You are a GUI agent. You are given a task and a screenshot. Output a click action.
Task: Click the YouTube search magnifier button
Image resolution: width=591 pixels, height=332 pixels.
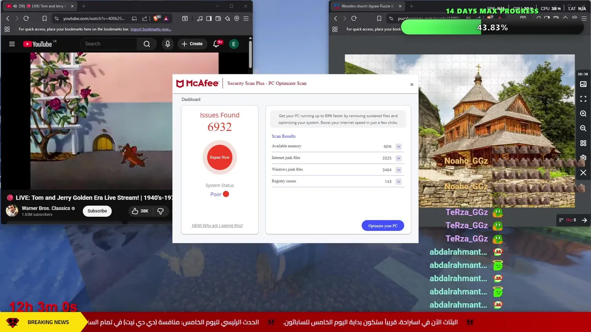tap(147, 44)
